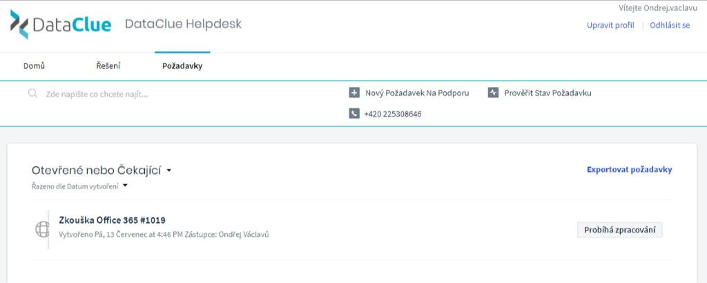The height and width of the screenshot is (283, 707).
Task: Click Exportovat požadavky link
Action: tap(630, 169)
